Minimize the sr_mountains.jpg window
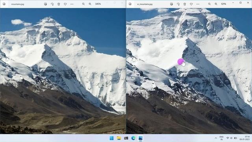Screen dimensions: 252x142 pyautogui.click(x=233, y=3)
